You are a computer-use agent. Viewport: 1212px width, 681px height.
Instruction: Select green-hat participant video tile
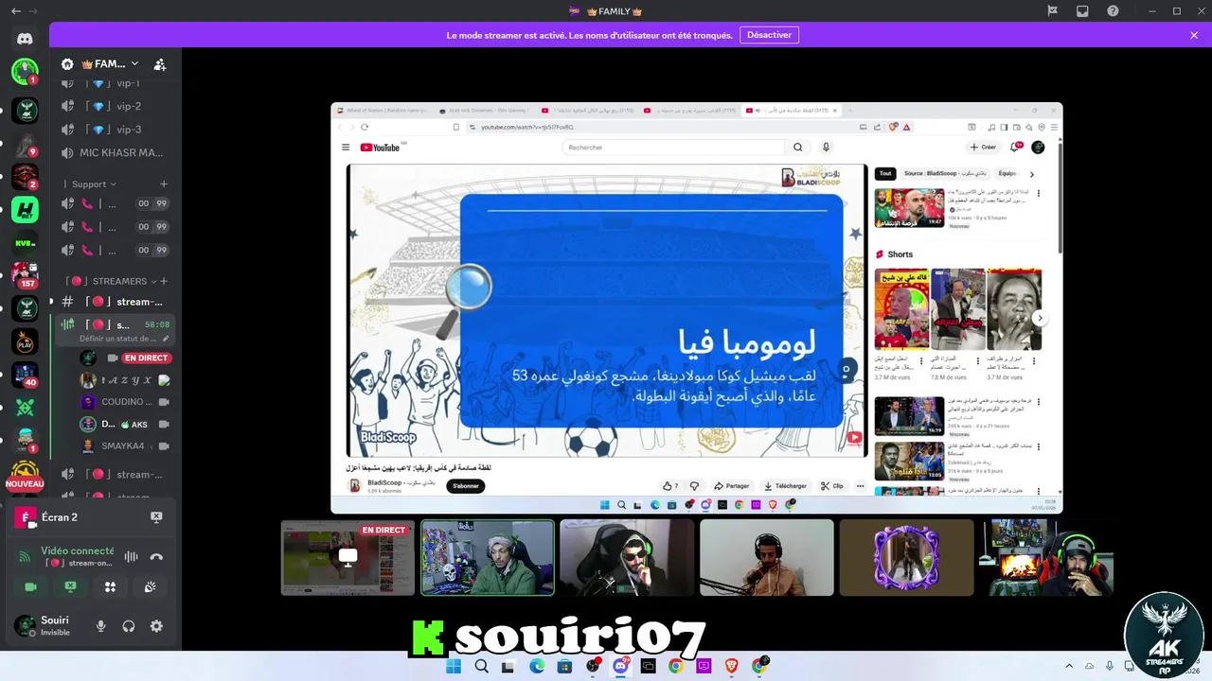(488, 558)
